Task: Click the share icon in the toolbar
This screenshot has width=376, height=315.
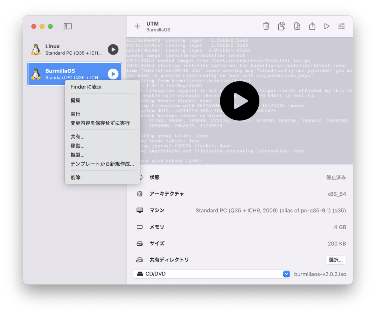Action: pyautogui.click(x=312, y=26)
